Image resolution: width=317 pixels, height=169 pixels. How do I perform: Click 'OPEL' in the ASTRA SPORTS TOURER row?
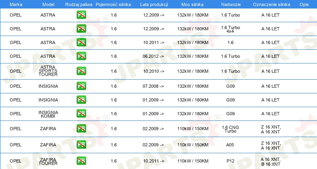tap(15, 71)
